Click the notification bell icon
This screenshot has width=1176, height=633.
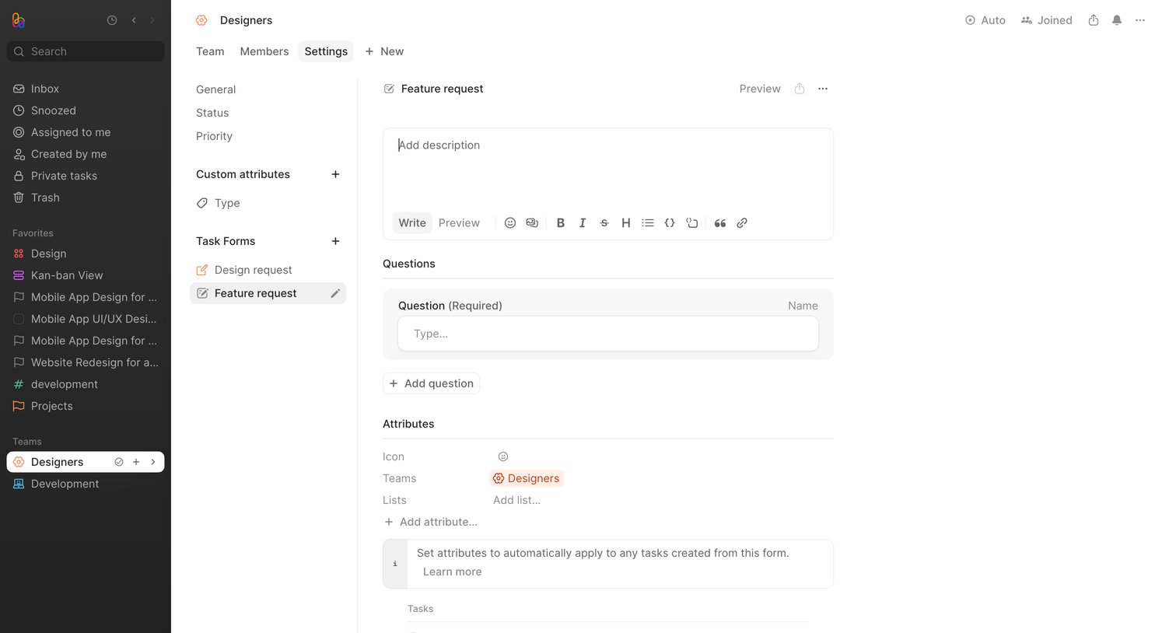(x=1117, y=20)
